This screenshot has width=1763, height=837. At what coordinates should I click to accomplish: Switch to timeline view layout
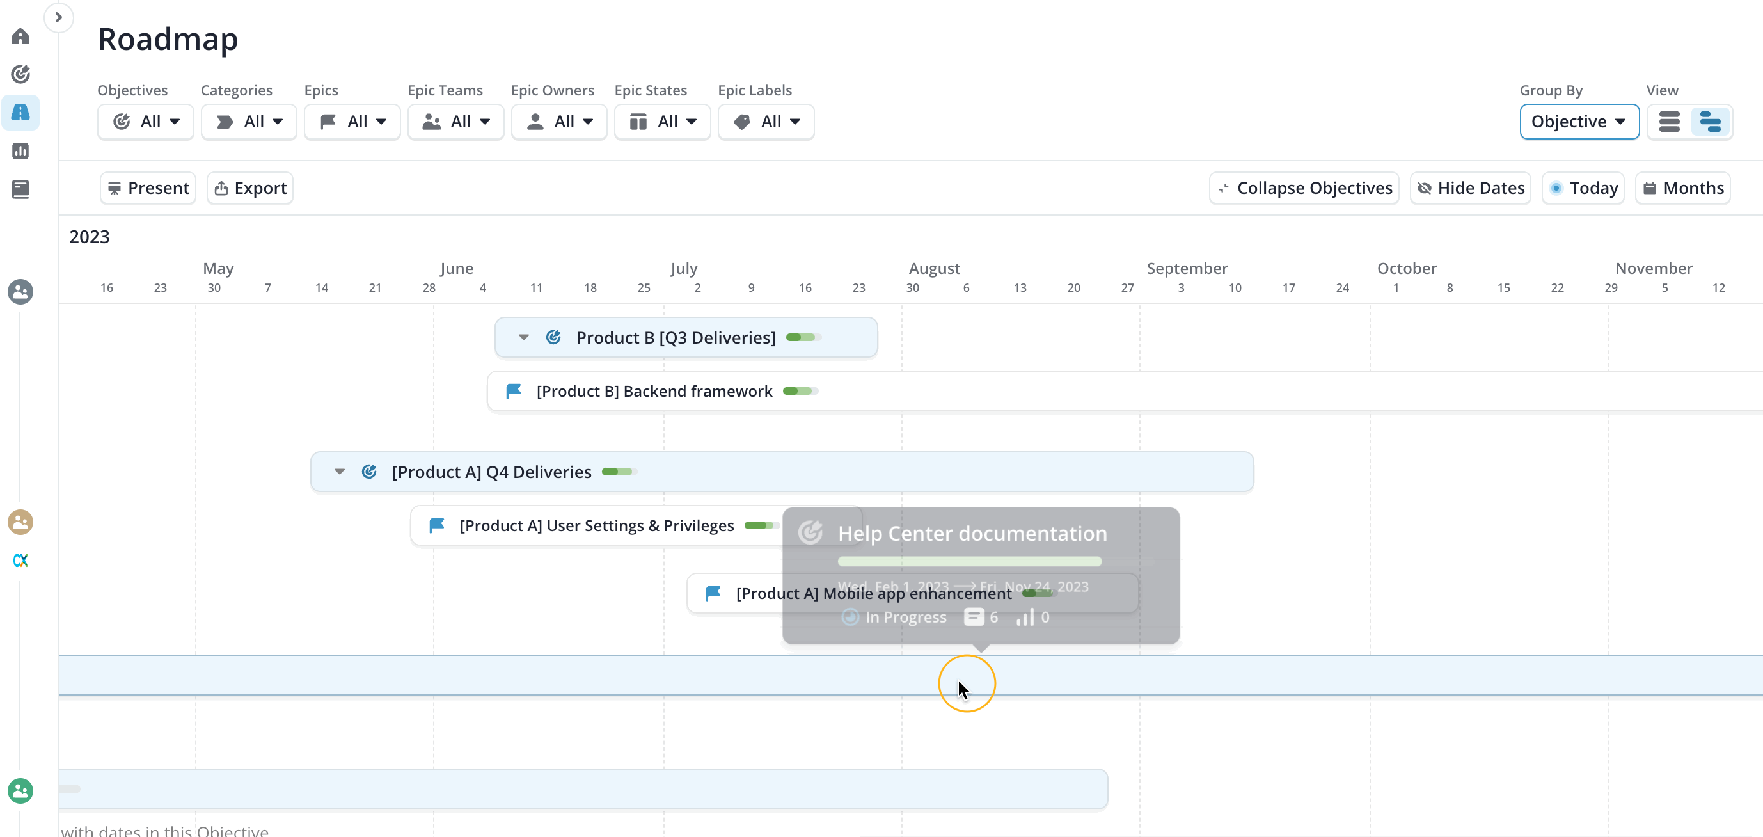[1710, 122]
